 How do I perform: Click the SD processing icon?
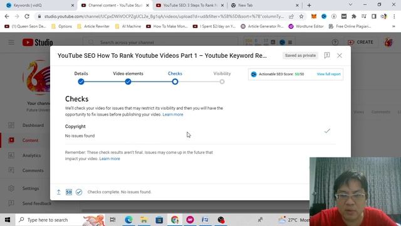pyautogui.click(x=69, y=192)
